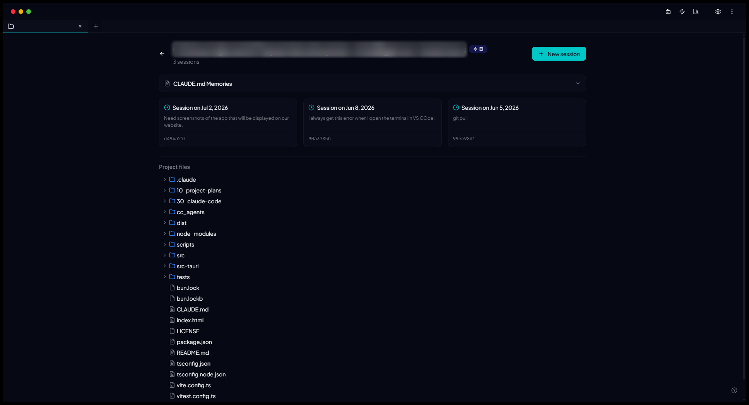This screenshot has height=405, width=749.
Task: Click the clock icon of Jun 5 session
Action: pyautogui.click(x=456, y=107)
